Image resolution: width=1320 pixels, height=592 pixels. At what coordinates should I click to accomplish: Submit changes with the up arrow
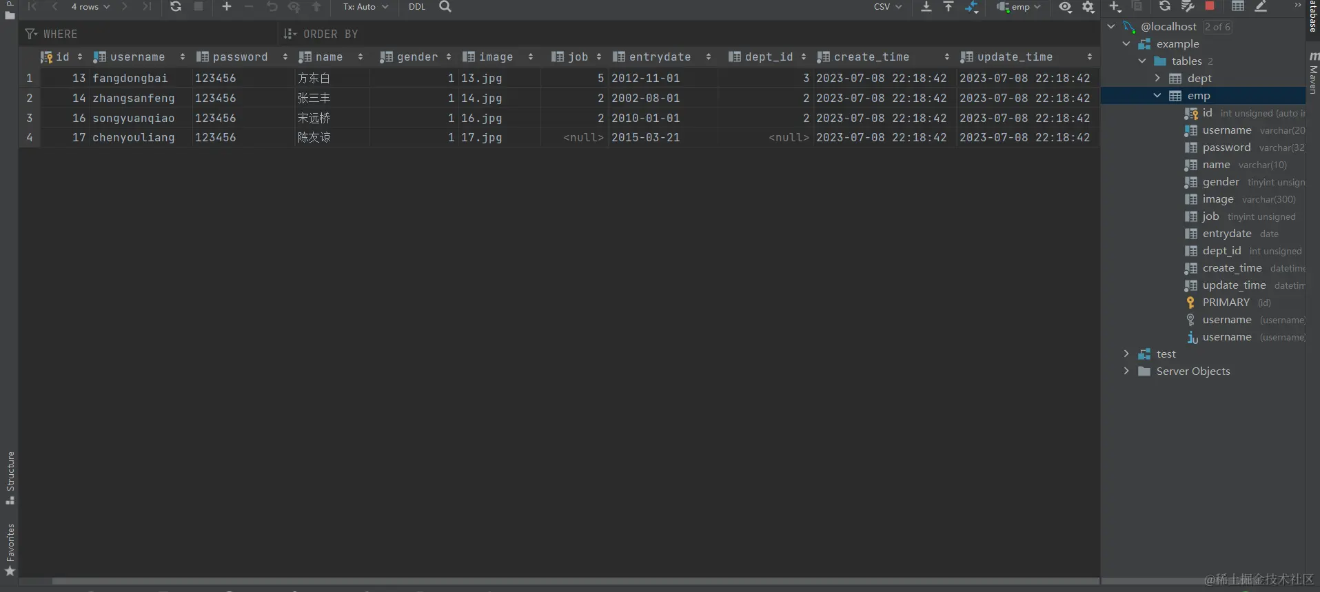click(x=316, y=7)
